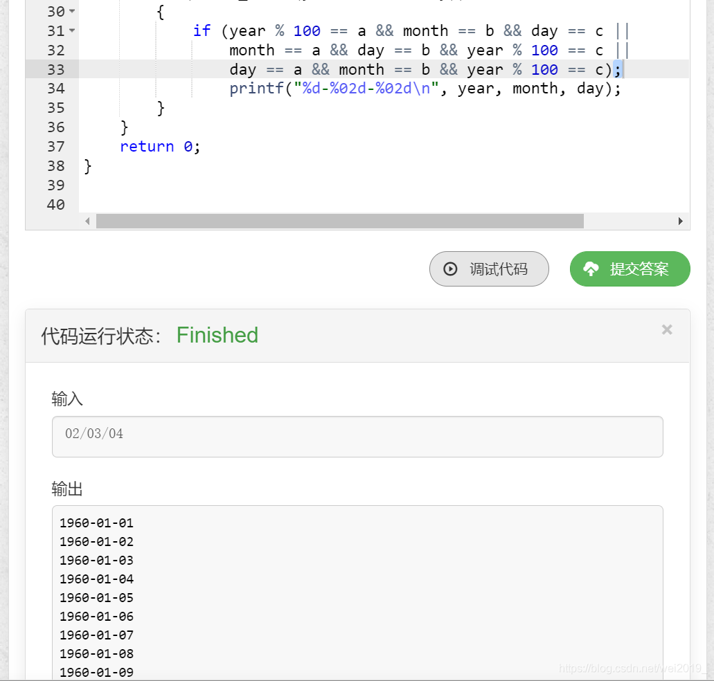714x681 pixels.
Task: Submit answer with 提交答案 button
Action: point(630,269)
